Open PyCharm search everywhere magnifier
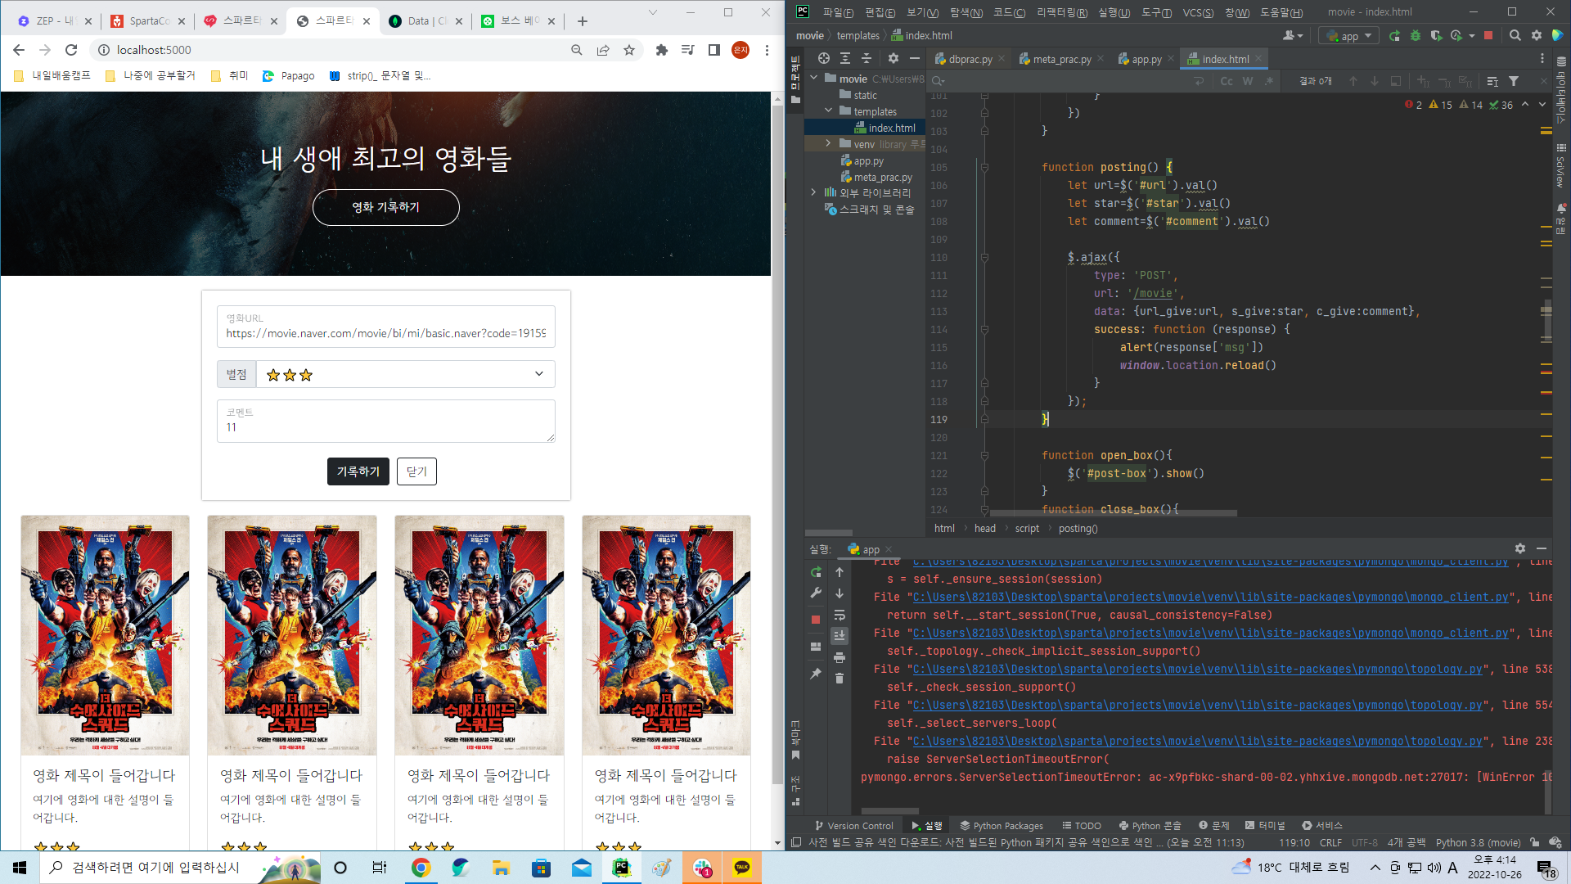Image resolution: width=1571 pixels, height=884 pixels. pyautogui.click(x=1515, y=35)
